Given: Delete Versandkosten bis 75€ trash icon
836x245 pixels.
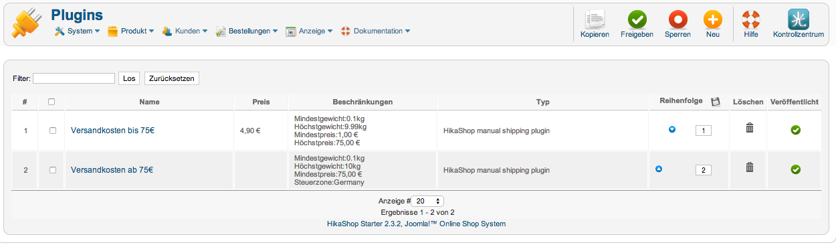Looking at the screenshot, I should tap(749, 128).
